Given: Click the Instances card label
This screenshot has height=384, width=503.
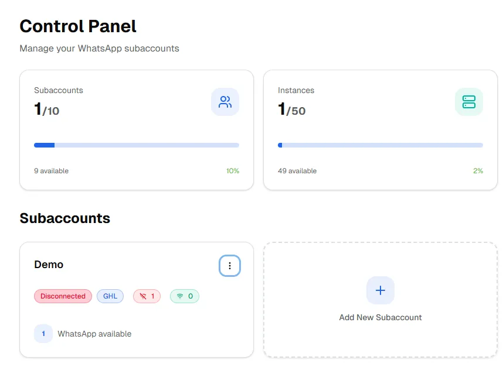Looking at the screenshot, I should pos(296,90).
